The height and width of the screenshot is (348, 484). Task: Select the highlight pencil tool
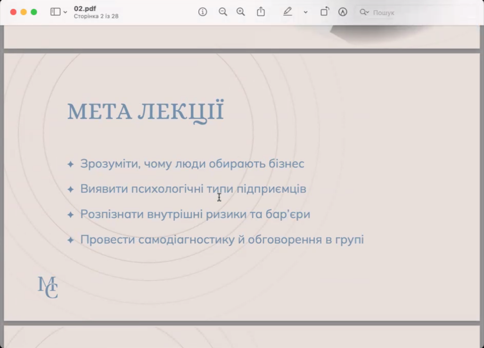tap(287, 12)
